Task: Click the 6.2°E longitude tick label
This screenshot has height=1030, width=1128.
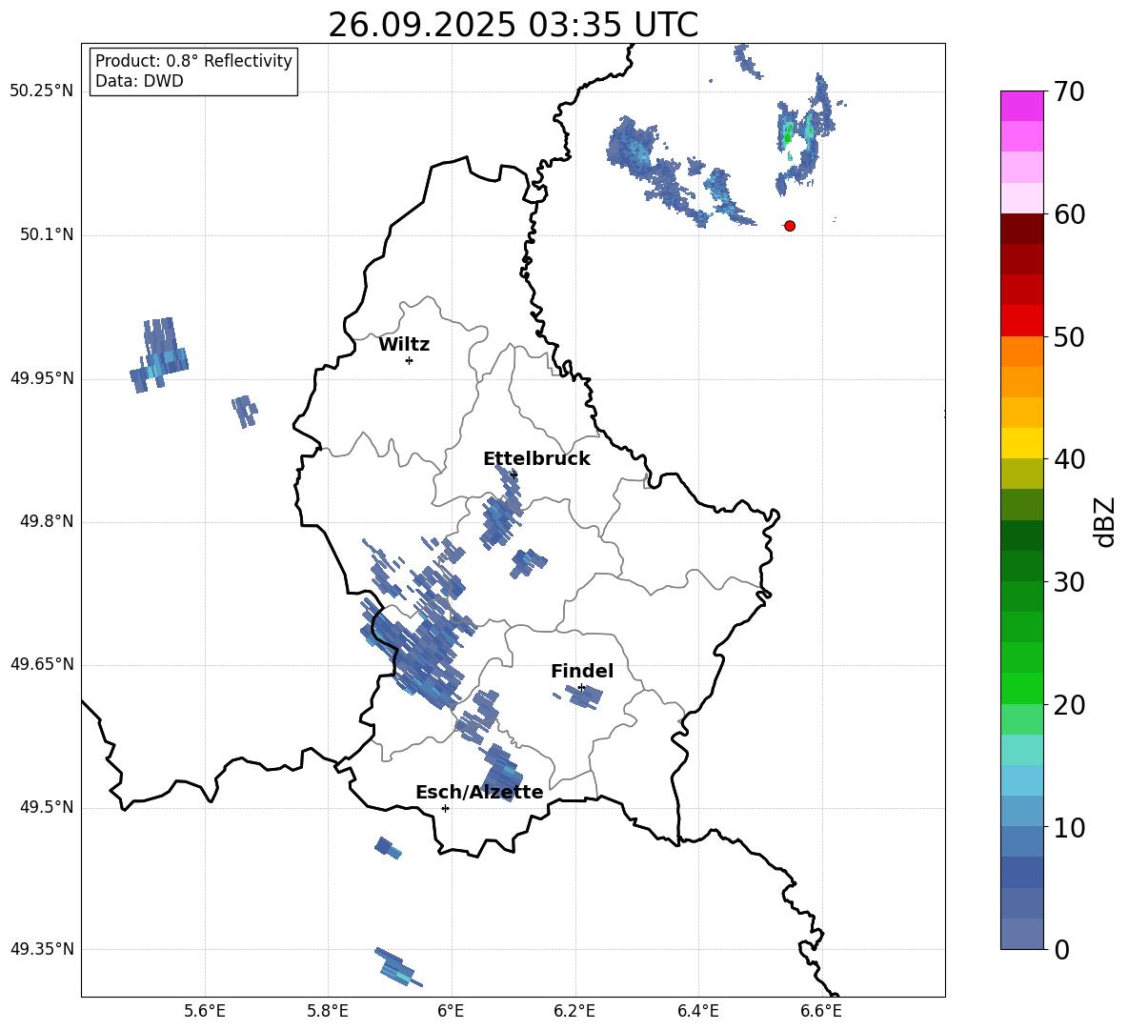Action: pos(574,1011)
